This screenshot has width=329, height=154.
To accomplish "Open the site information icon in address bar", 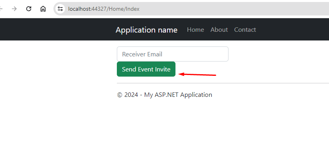I will coord(60,9).
